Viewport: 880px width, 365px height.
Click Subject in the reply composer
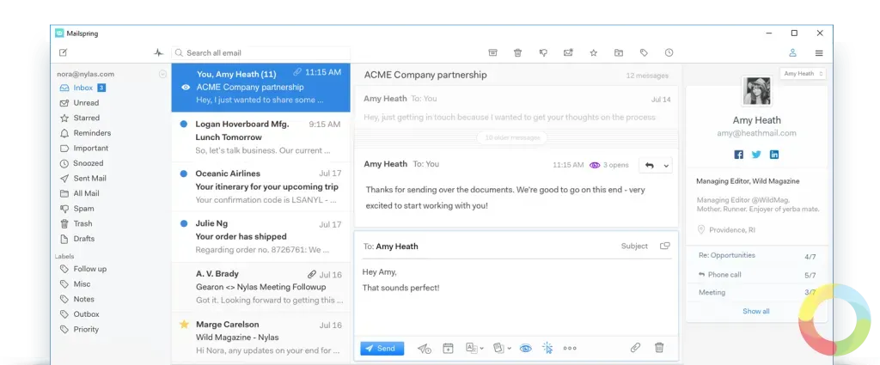coord(634,246)
